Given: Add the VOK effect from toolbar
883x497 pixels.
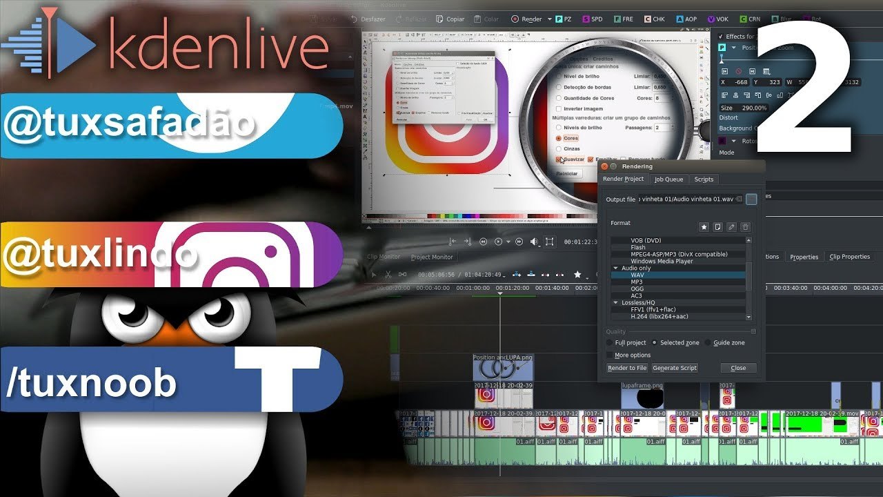Looking at the screenshot, I should pyautogui.click(x=717, y=19).
